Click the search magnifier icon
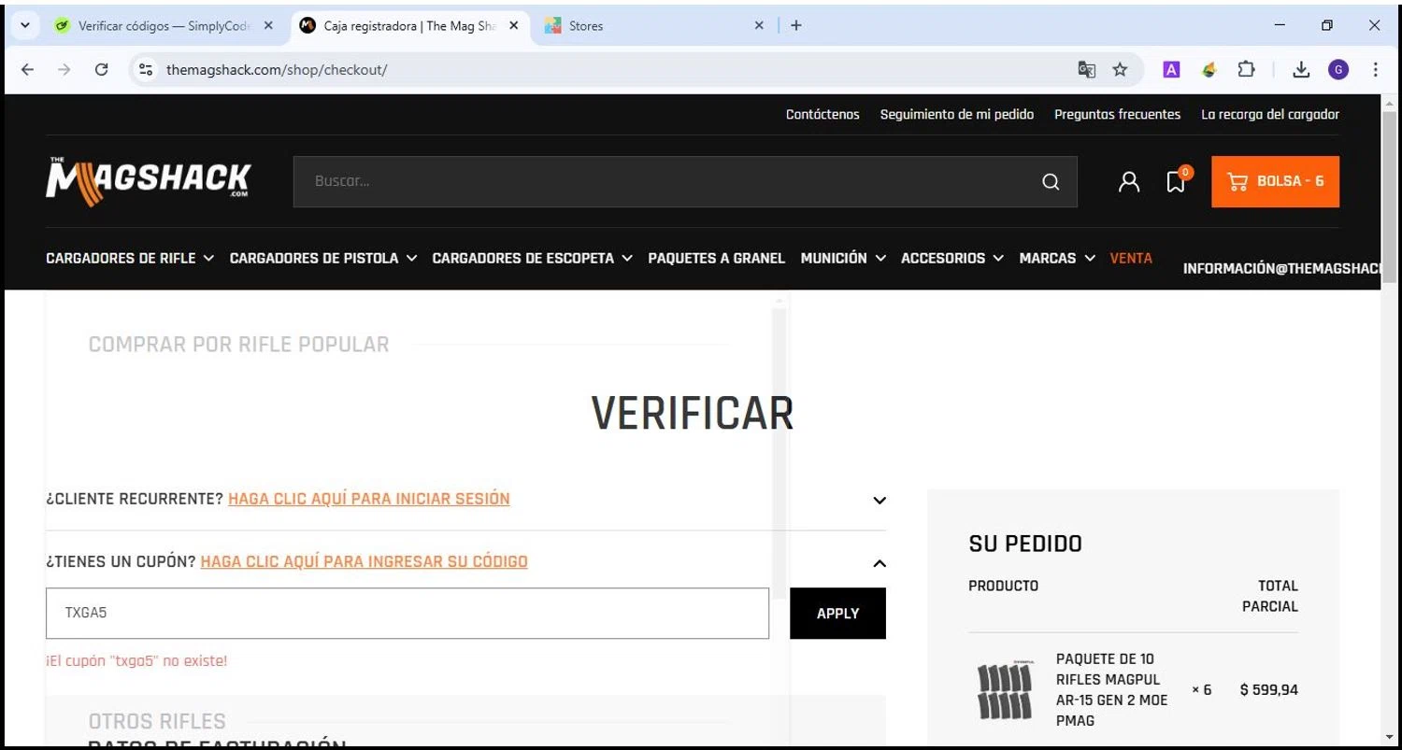 pyautogui.click(x=1051, y=182)
